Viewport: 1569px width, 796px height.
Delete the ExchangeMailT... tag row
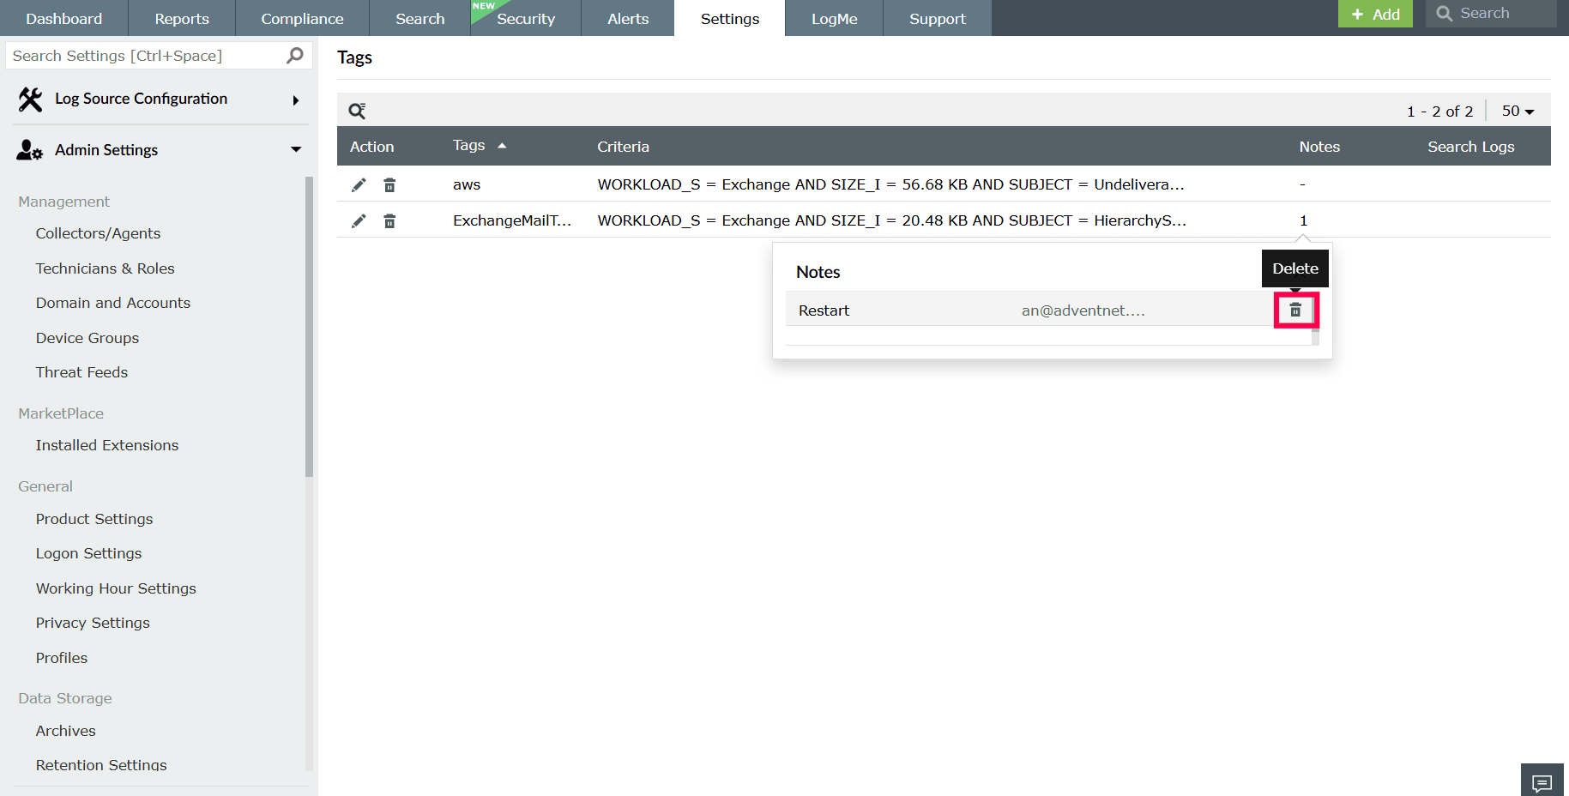[389, 221]
